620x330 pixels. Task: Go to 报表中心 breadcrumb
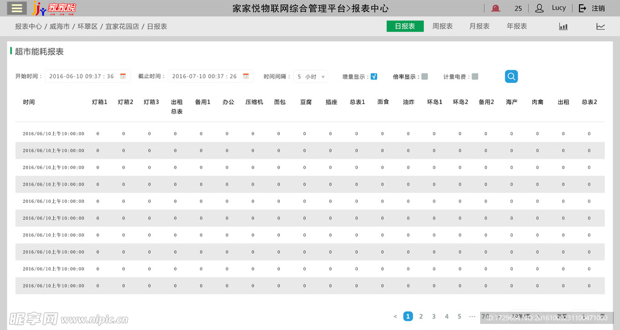click(28, 27)
